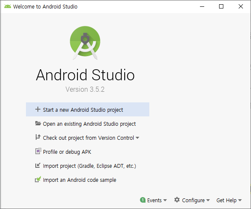Open the Get Help dropdown arrow
251x209 pixels.
pyautogui.click(x=240, y=200)
